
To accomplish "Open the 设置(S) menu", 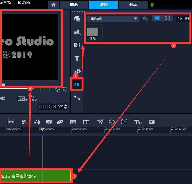I will pyautogui.click(x=5, y=3).
